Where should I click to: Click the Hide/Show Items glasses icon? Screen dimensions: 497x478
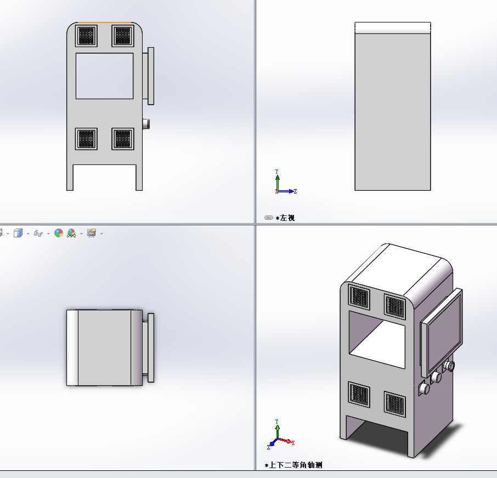point(38,234)
